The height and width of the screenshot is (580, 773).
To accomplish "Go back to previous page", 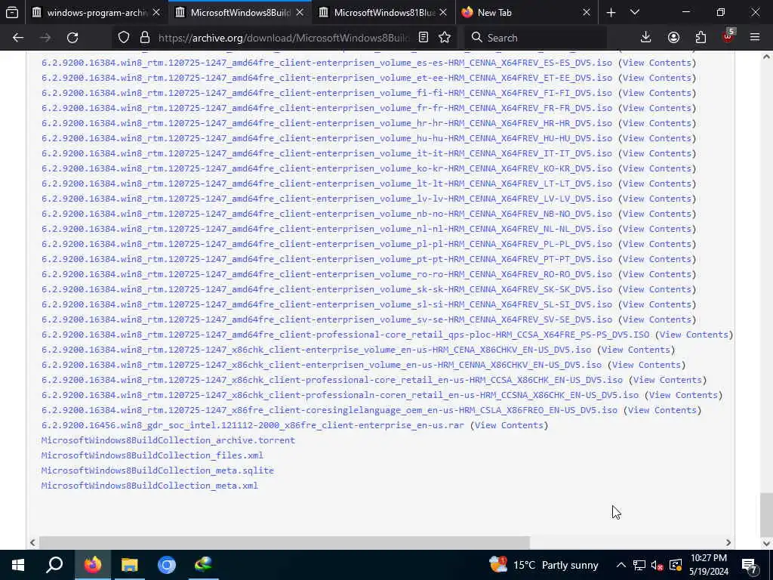I will tap(18, 38).
